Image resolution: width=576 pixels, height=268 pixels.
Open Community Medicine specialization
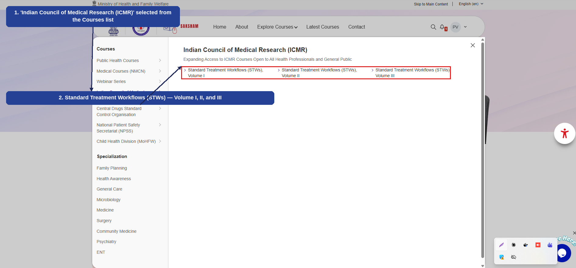click(116, 231)
